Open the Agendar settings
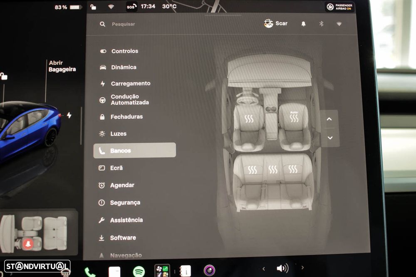This screenshot has height=277, width=416. pyautogui.click(x=116, y=185)
